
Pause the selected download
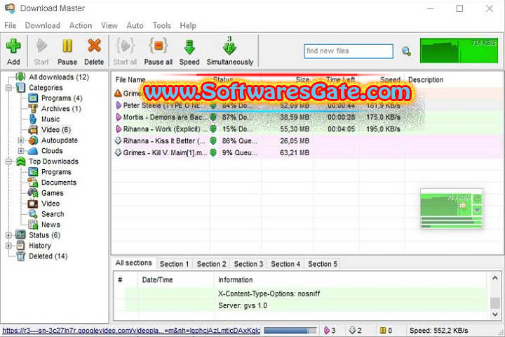[x=67, y=51]
